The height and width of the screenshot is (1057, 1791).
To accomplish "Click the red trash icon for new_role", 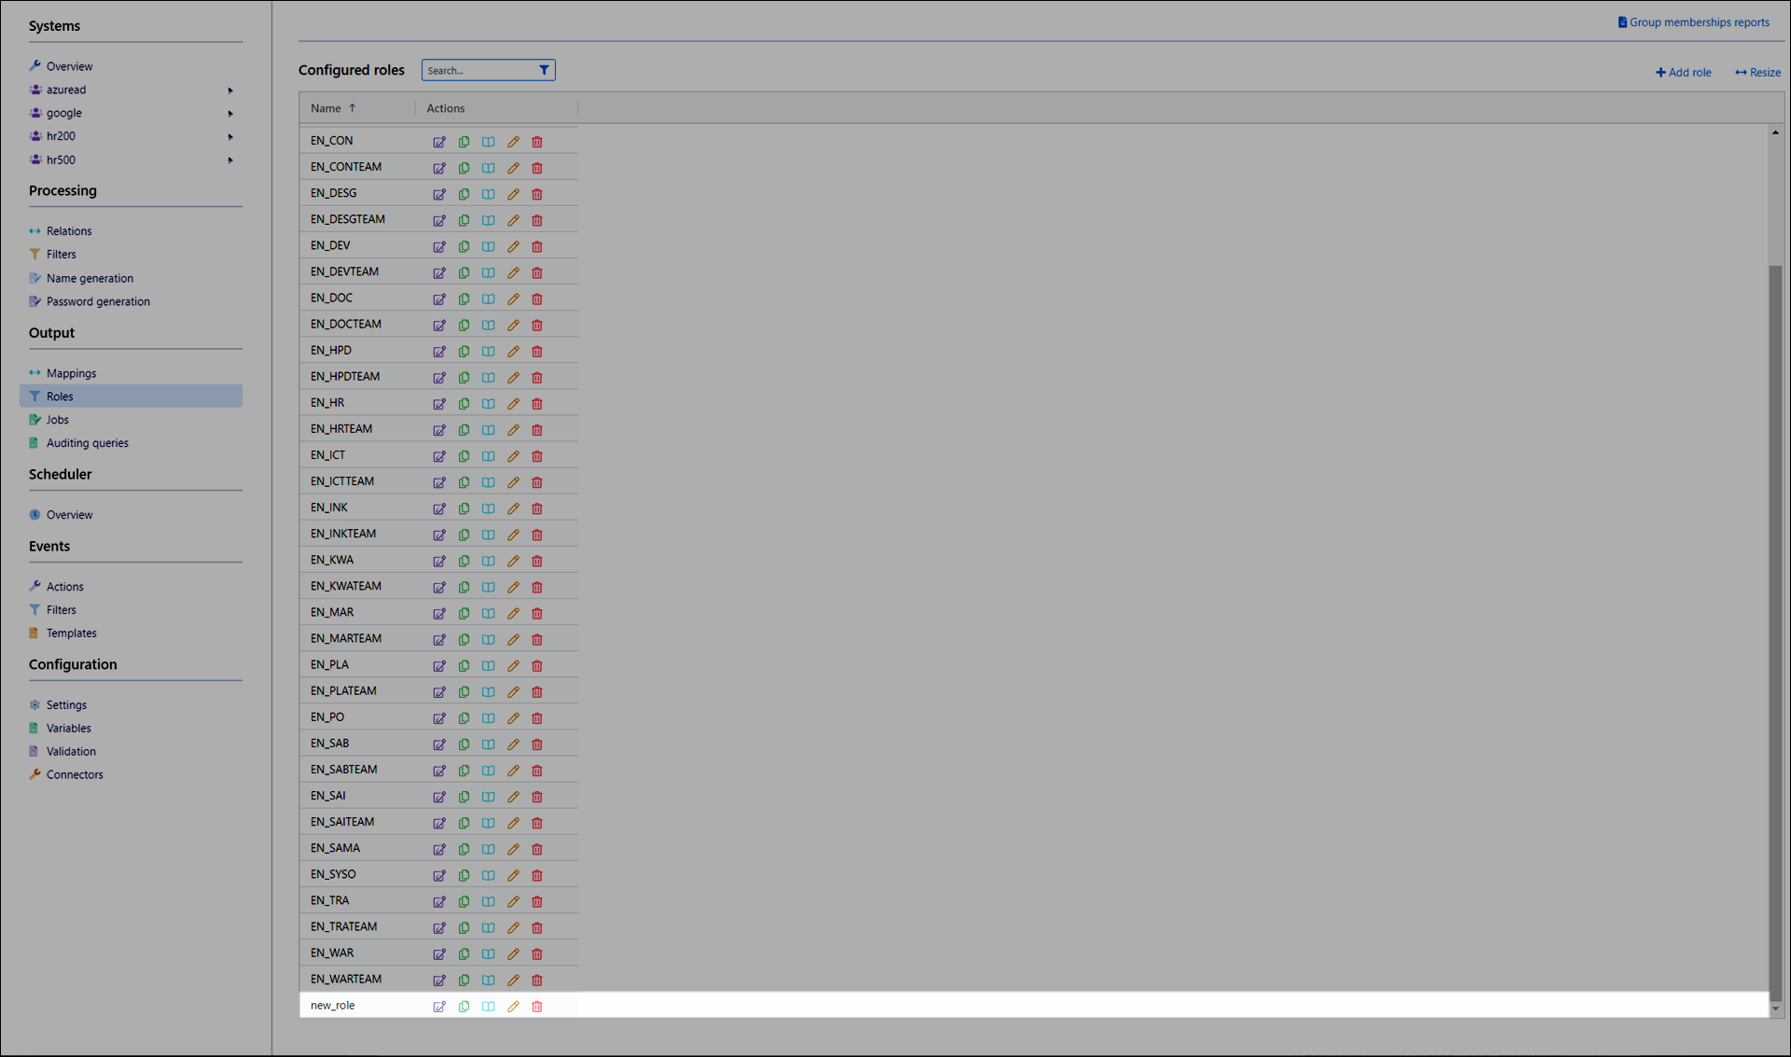I will (x=537, y=1007).
